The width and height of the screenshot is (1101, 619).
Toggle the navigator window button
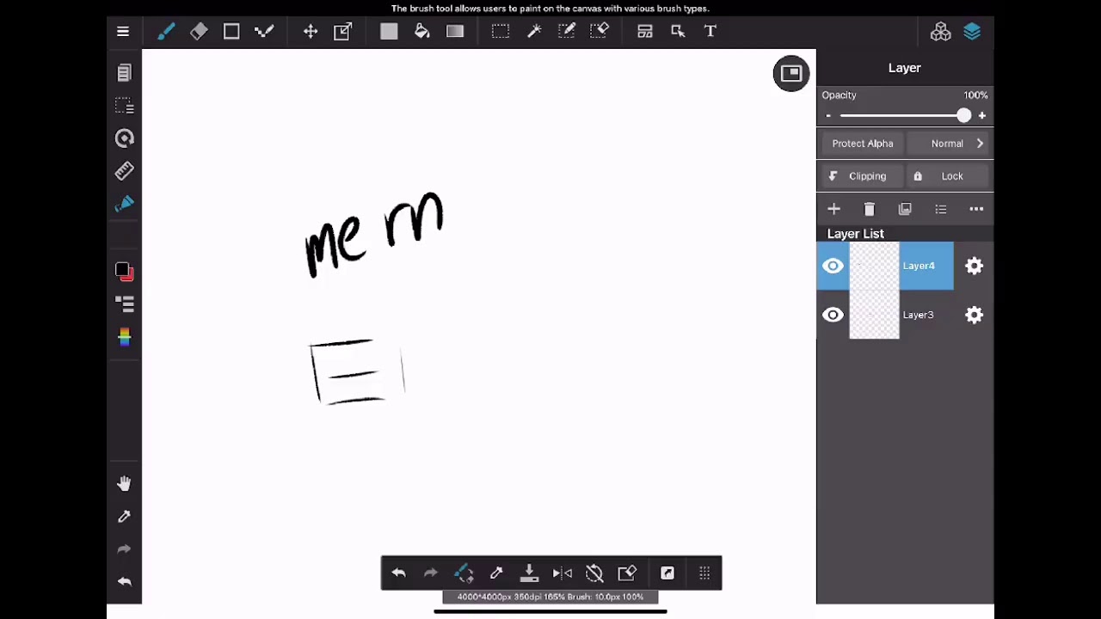click(791, 73)
